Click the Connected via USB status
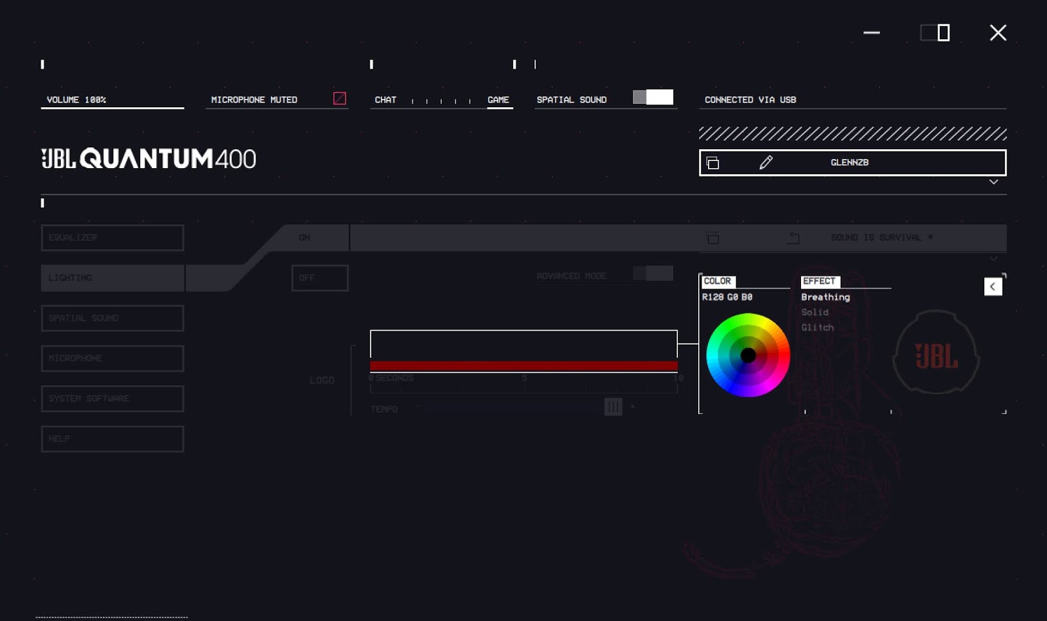 pyautogui.click(x=751, y=99)
